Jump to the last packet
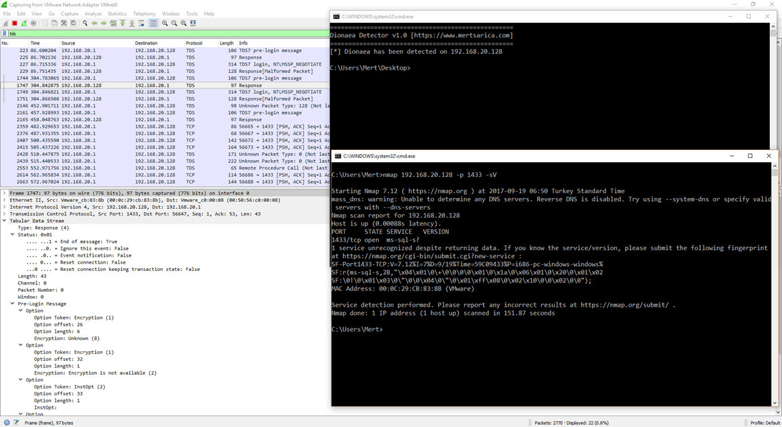 coord(132,24)
